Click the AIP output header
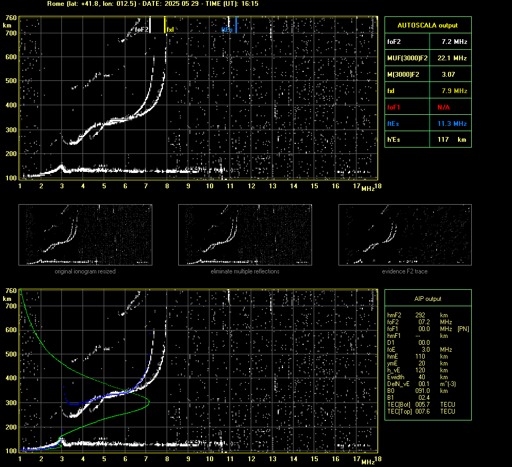Image resolution: width=512 pixels, height=467 pixels. point(428,299)
